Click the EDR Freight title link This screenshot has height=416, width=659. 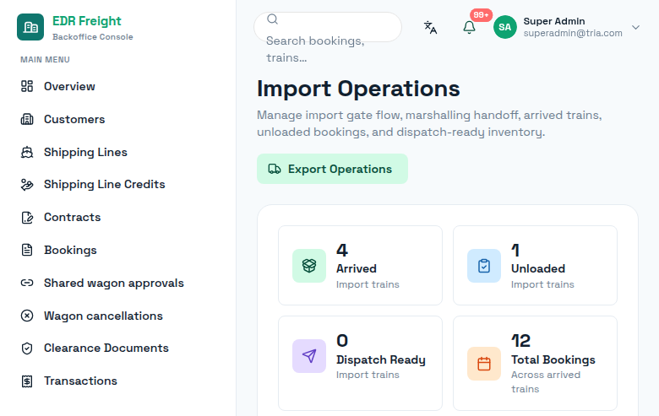coord(86,21)
